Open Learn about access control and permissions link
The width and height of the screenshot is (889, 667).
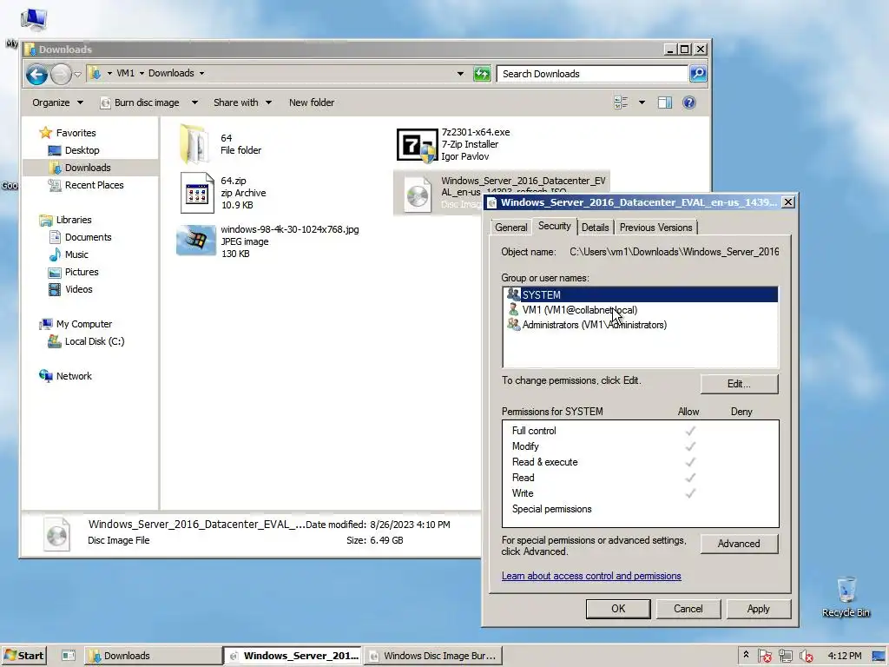591,576
